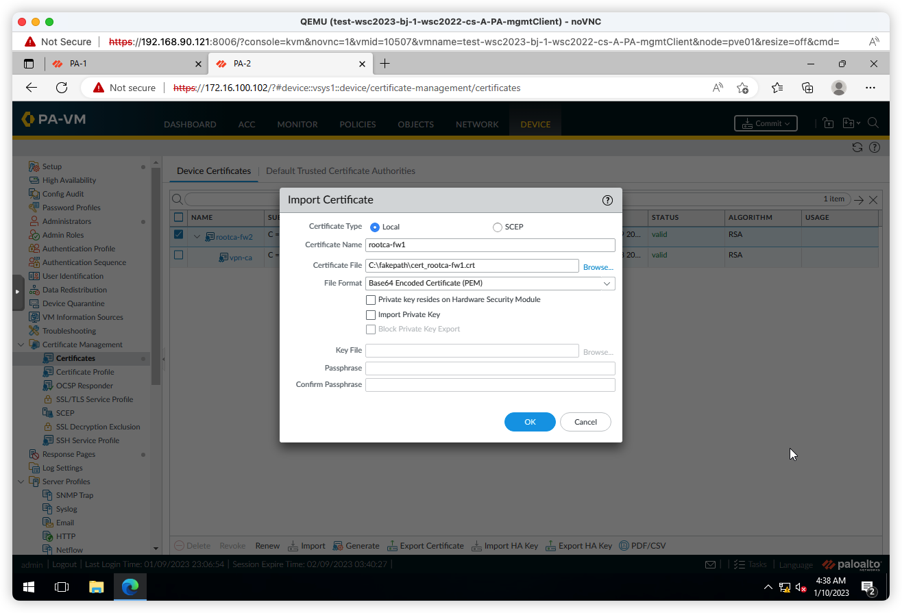
Task: Click Browse next to Certificate File
Action: (x=597, y=266)
